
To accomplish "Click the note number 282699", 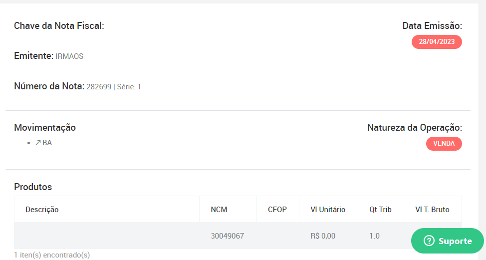I will pos(99,87).
